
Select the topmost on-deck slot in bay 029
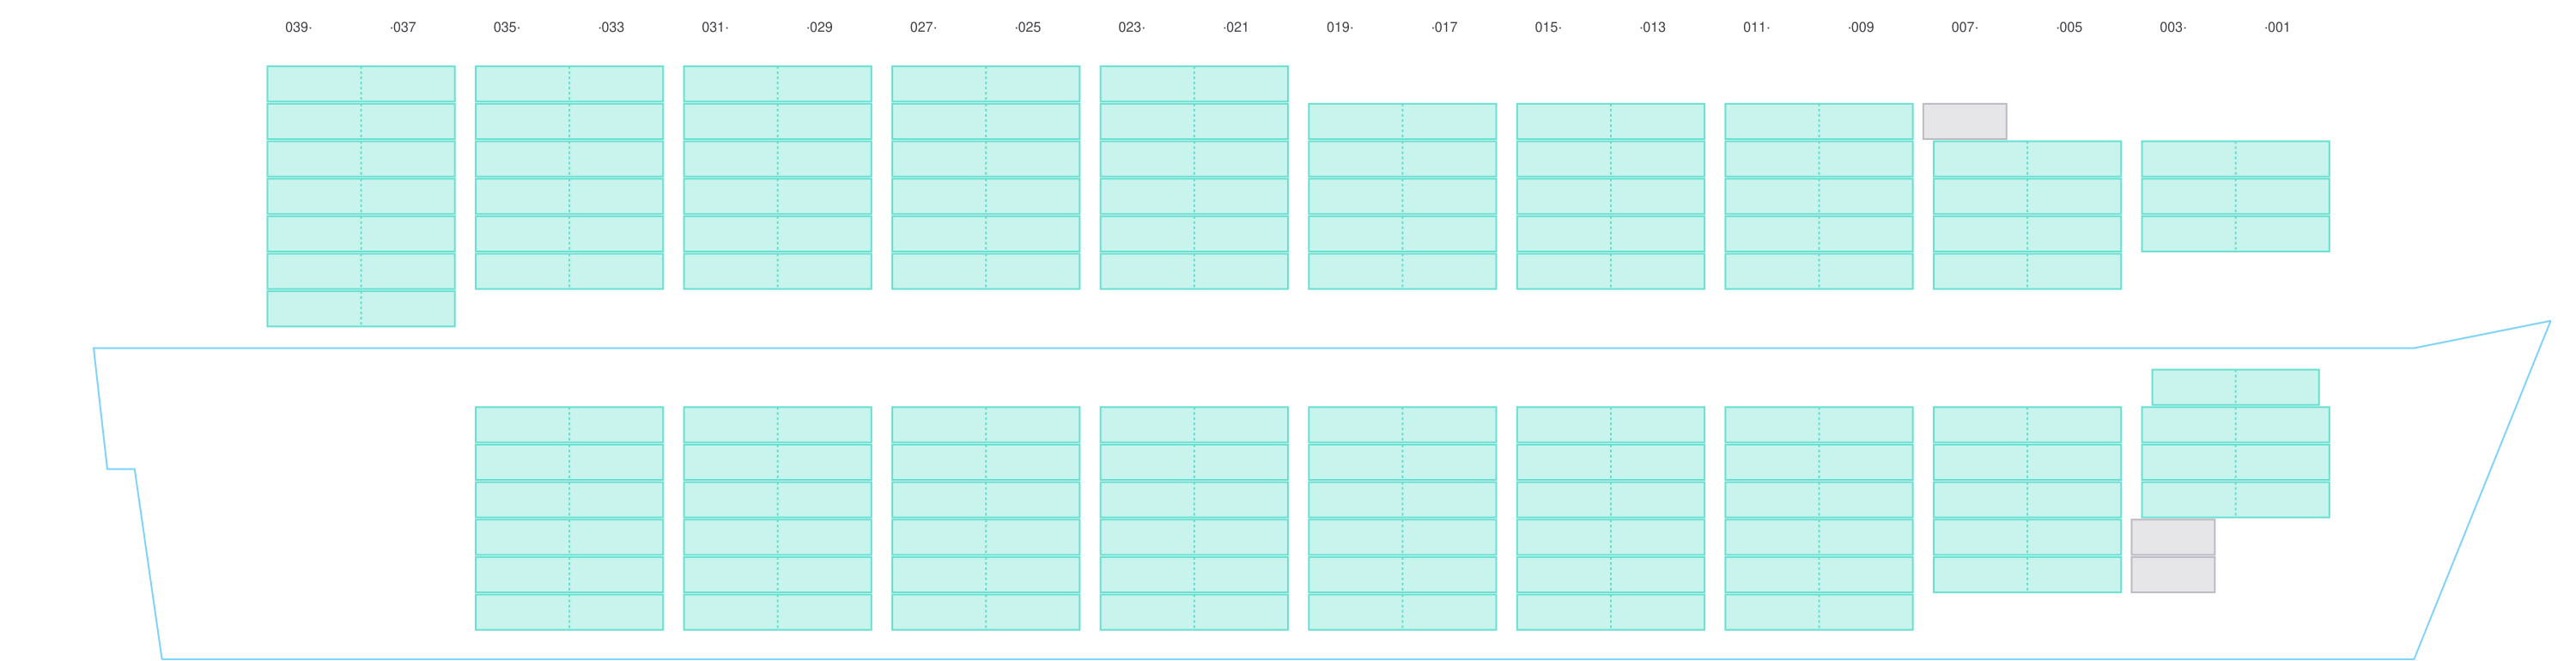[x=824, y=84]
